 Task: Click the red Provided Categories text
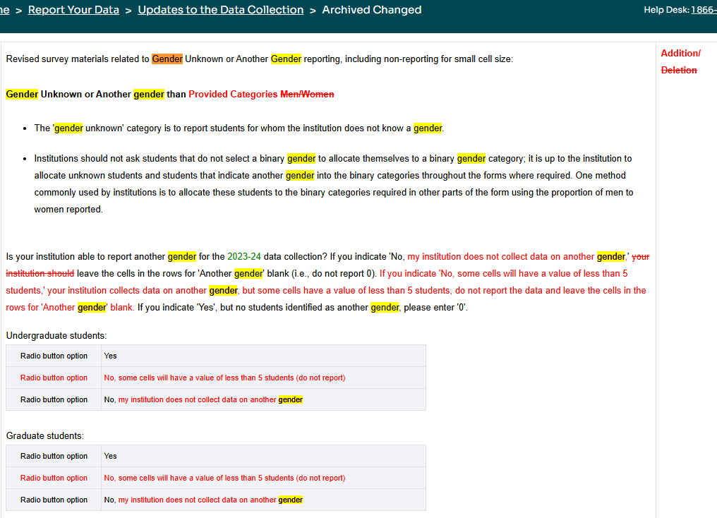(233, 94)
